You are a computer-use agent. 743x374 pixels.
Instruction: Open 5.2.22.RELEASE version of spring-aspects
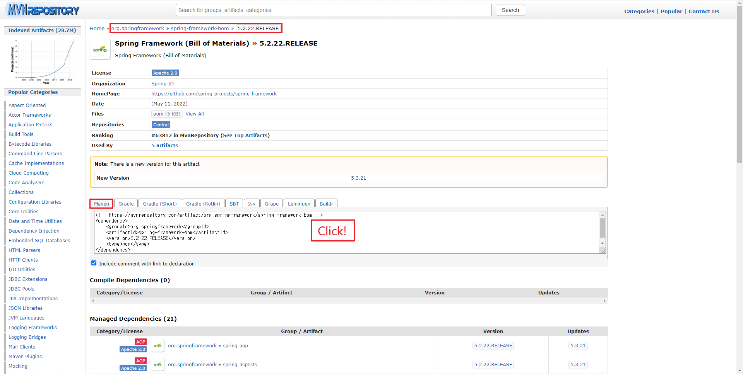pos(493,364)
